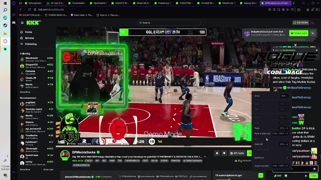Screen dimensions: 321x180
Task: Click the KCAAwardWinner tag
Action: (x=82, y=165)
